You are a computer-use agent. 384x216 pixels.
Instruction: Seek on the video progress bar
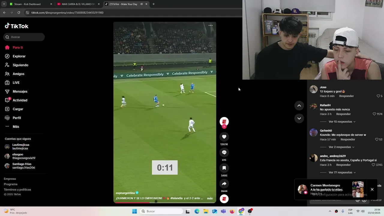[x=165, y=202]
